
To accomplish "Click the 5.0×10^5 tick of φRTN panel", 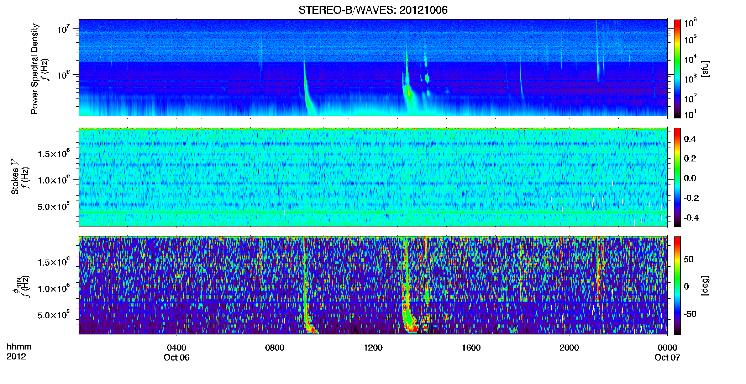I will 54,315.
